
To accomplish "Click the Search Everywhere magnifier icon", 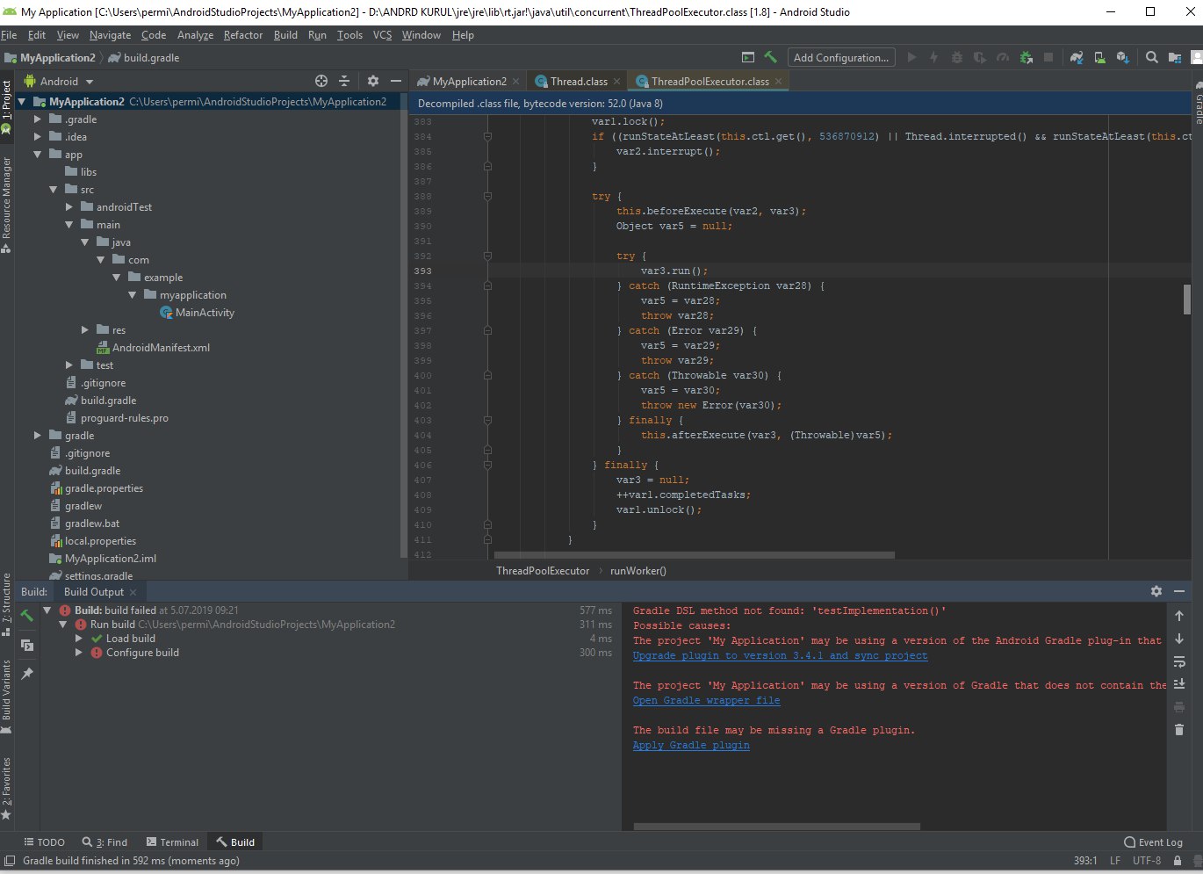I will pos(1151,57).
